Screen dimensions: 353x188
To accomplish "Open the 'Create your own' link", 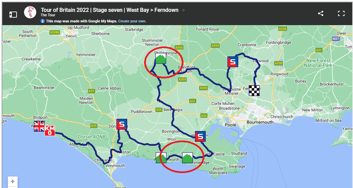I will click(x=132, y=21).
